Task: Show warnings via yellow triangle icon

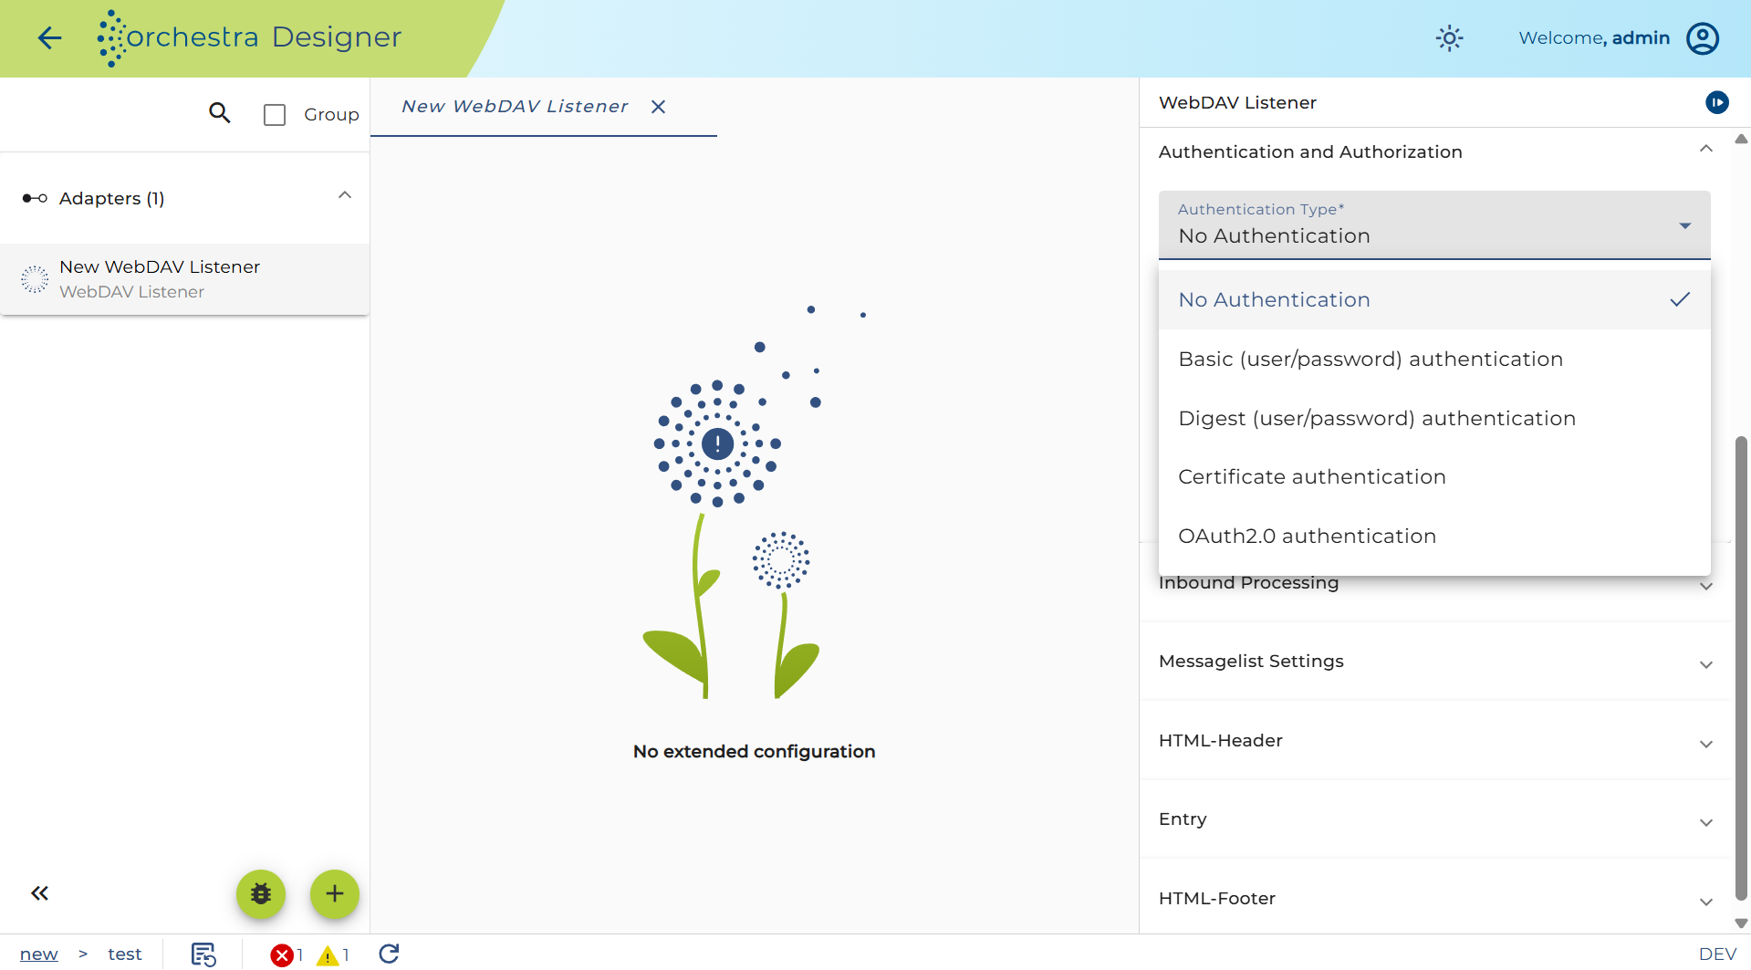Action: [328, 955]
